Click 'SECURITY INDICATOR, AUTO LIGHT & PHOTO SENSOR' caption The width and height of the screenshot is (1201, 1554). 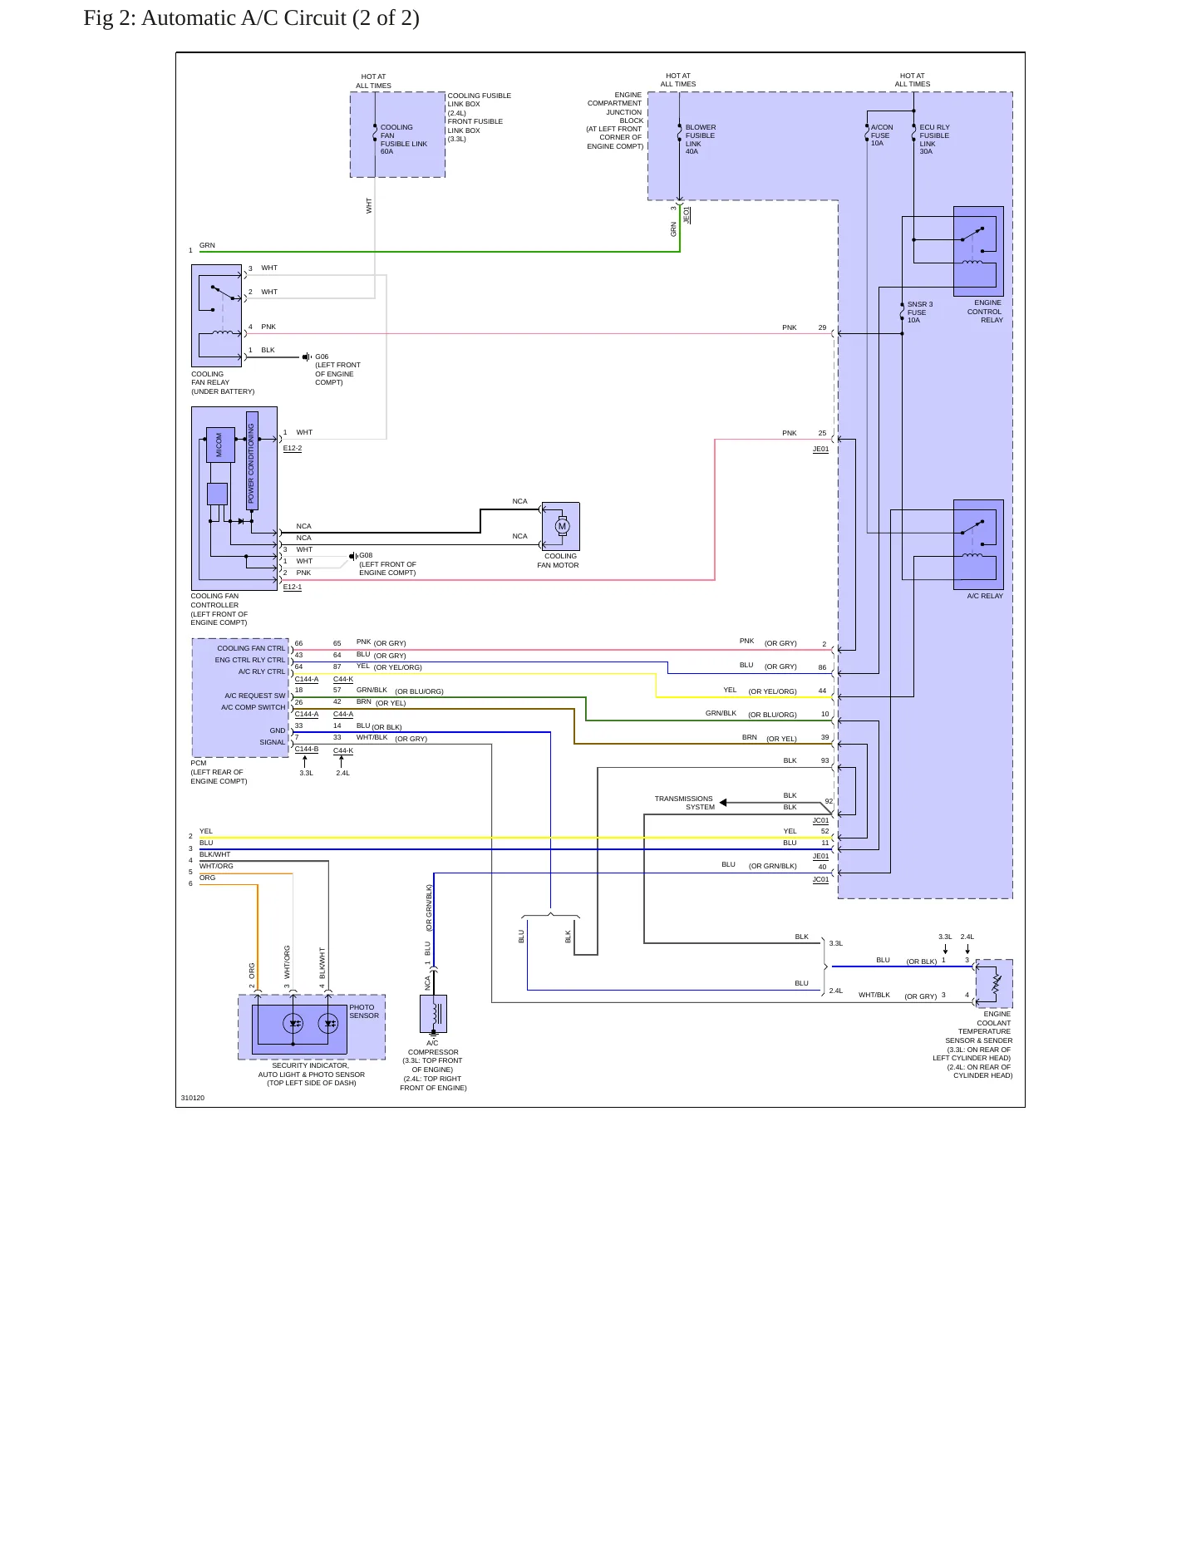(x=312, y=1070)
